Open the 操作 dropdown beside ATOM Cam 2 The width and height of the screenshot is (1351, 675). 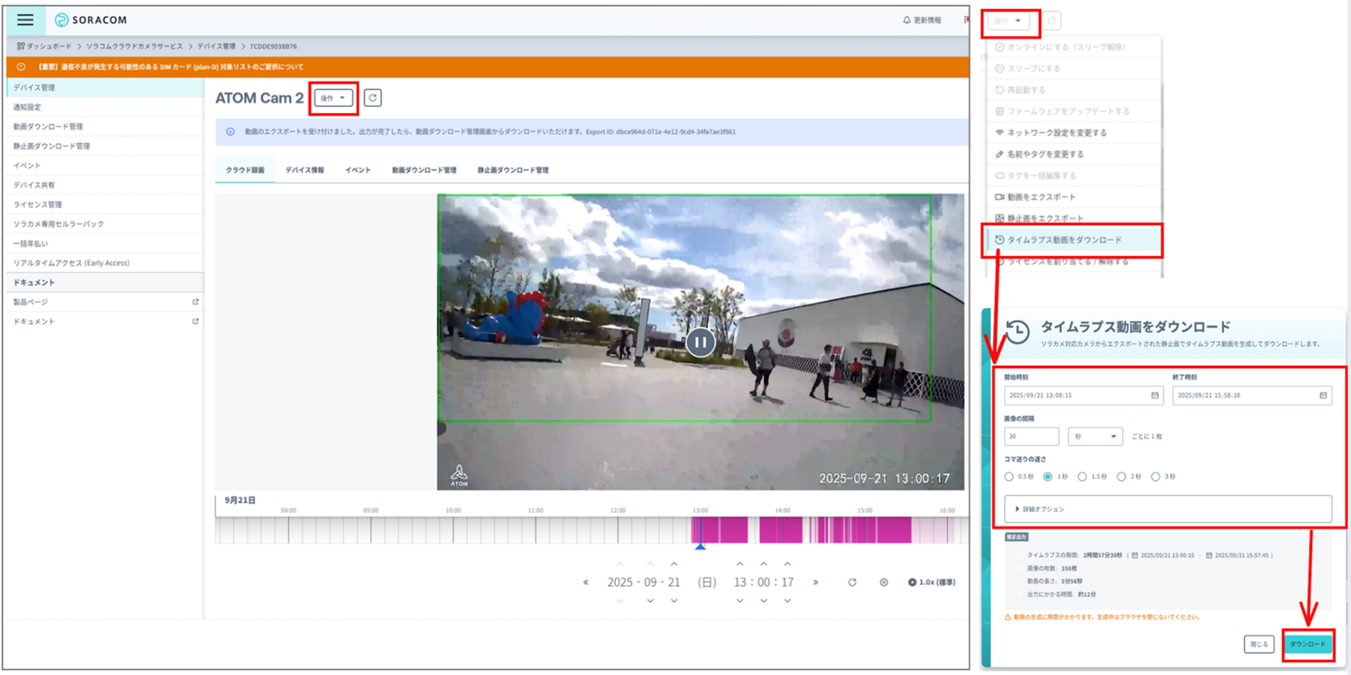coord(333,98)
